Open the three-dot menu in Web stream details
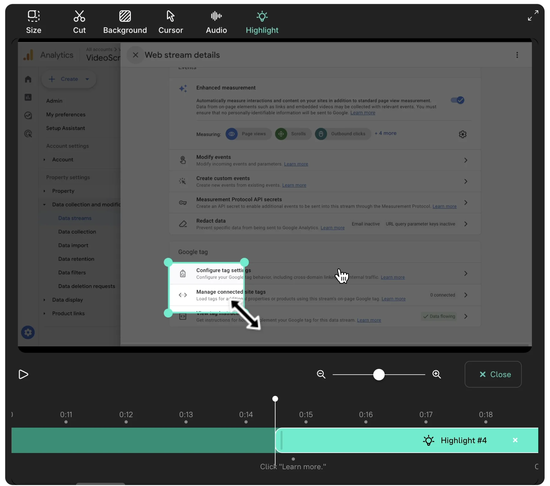 (517, 55)
